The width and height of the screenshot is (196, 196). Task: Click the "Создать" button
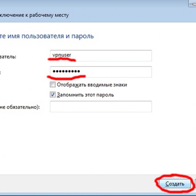(175, 184)
